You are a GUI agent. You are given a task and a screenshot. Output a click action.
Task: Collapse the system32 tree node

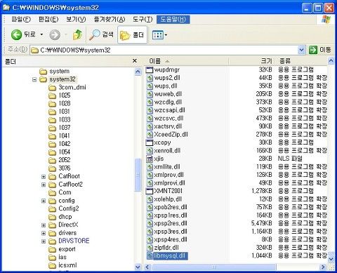34,80
